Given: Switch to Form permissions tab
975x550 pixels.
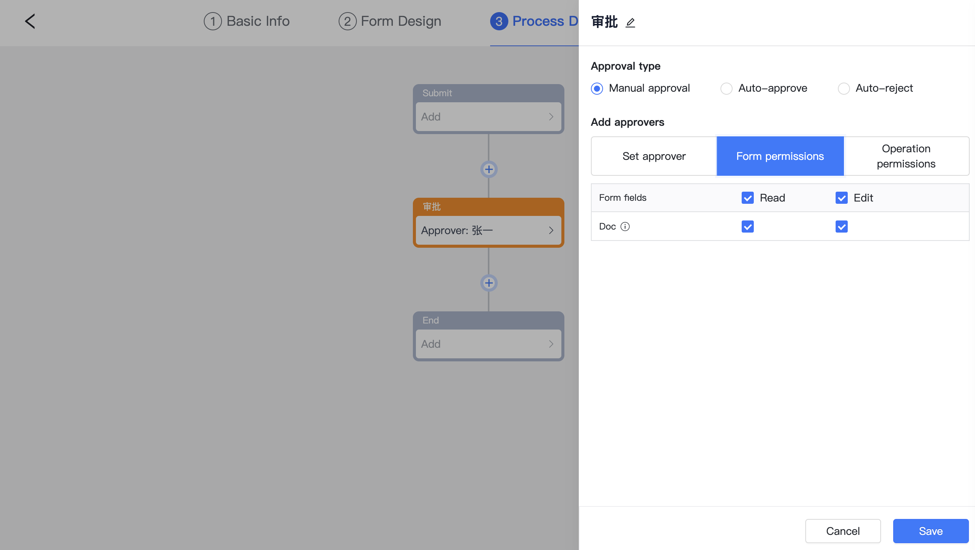Looking at the screenshot, I should pyautogui.click(x=780, y=156).
